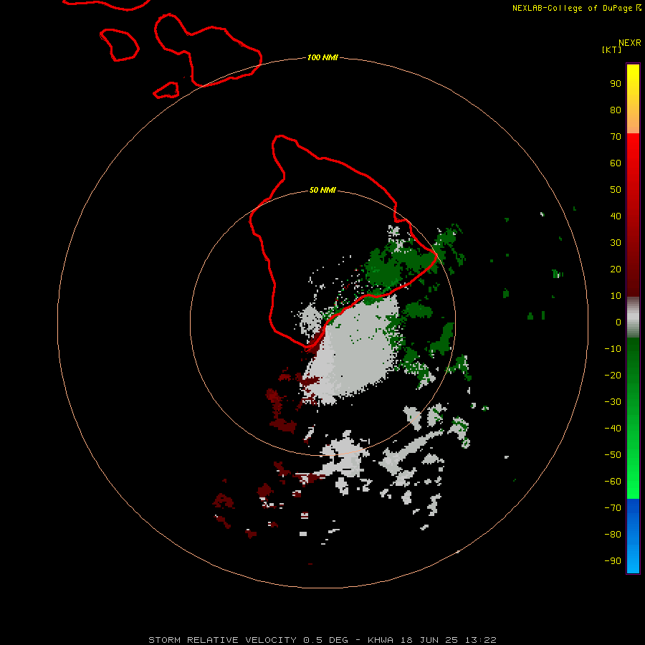Click the 0 value on velocity scale
Image resolution: width=645 pixels, height=645 pixels.
point(618,322)
